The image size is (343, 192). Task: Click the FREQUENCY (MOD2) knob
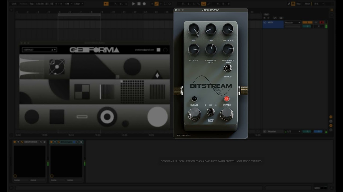[228, 49]
